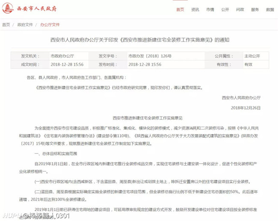
Task: Select 市情 in the top navigation
Action: click(x=210, y=9)
